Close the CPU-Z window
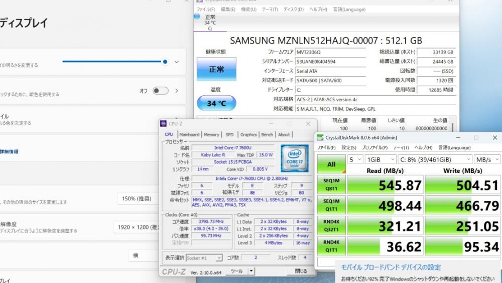Viewport: 502px width, 283px height. tap(308, 124)
